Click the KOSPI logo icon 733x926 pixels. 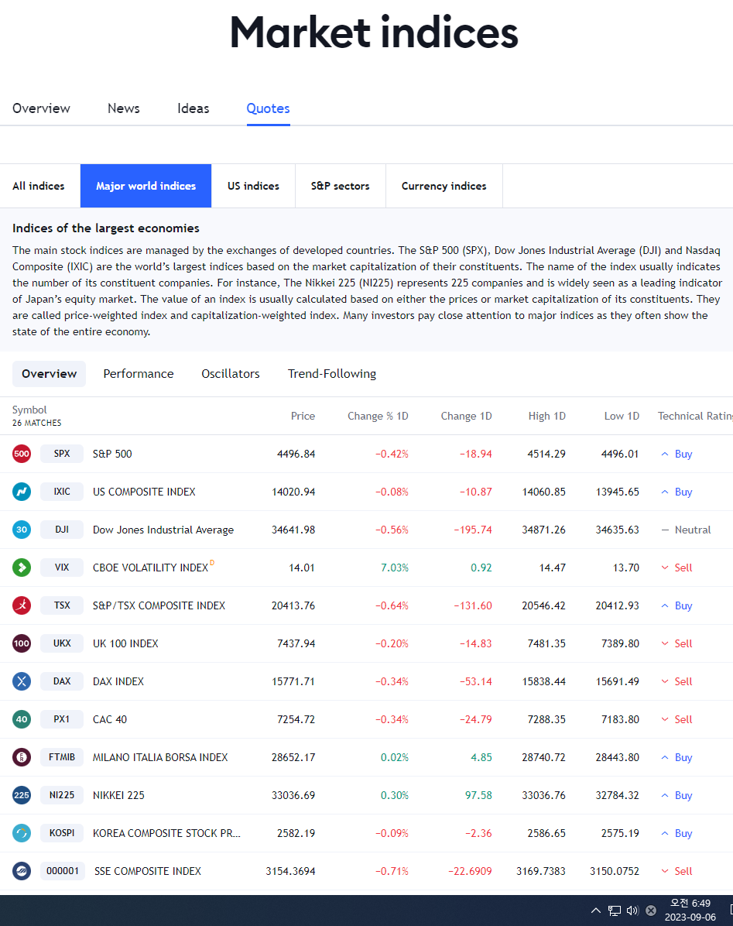[x=22, y=833]
